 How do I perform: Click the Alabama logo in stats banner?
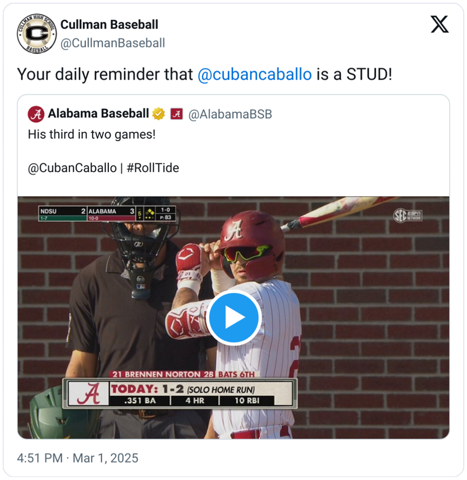(88, 394)
